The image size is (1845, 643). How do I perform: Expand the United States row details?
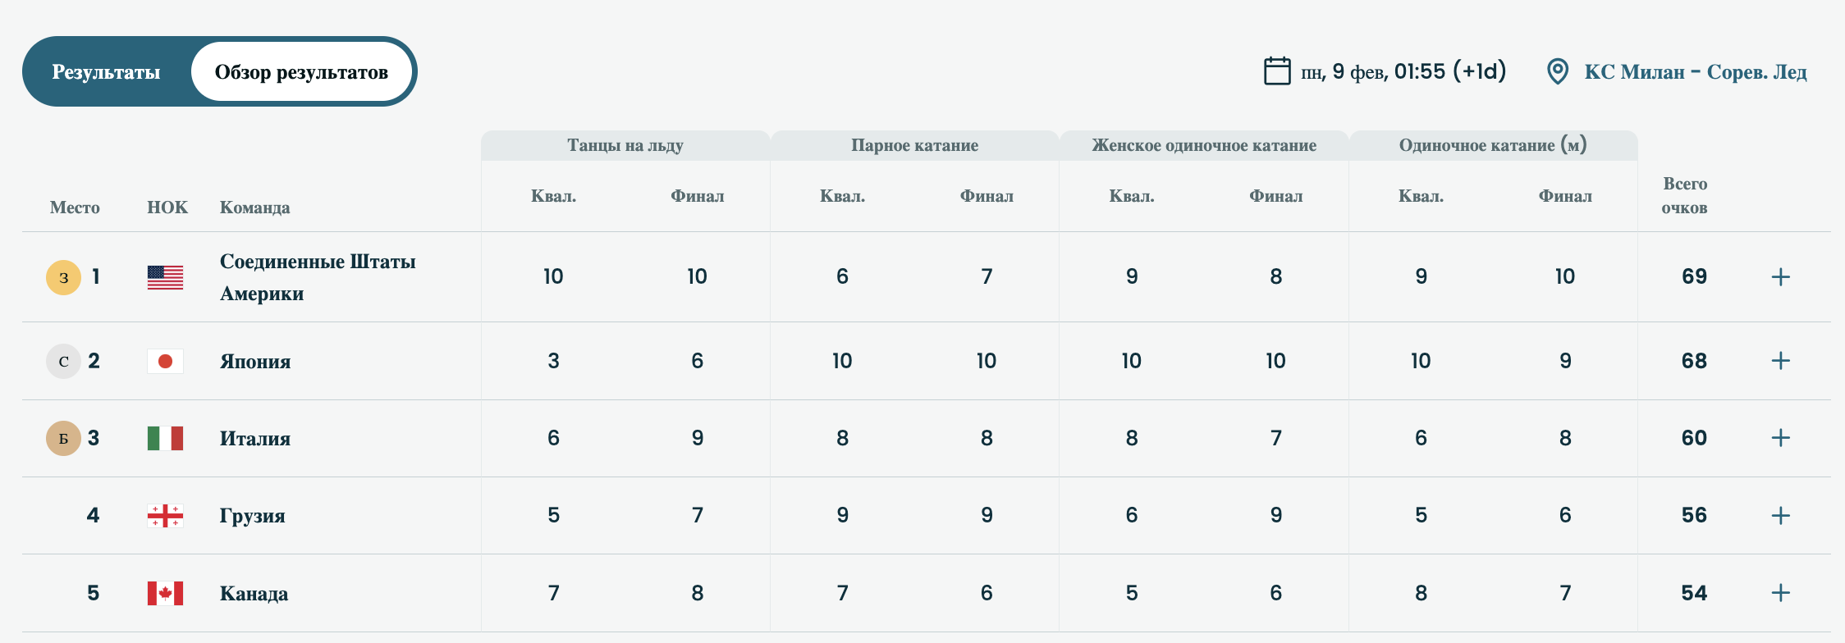click(1780, 277)
